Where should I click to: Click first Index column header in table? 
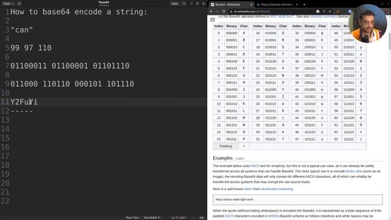(x=219, y=26)
